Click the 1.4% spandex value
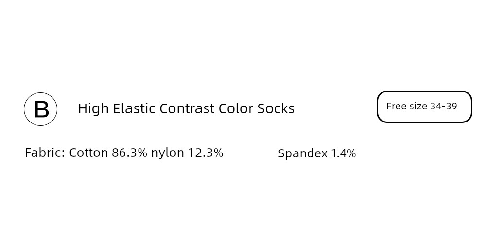This screenshot has width=486, height=229. [344, 153]
